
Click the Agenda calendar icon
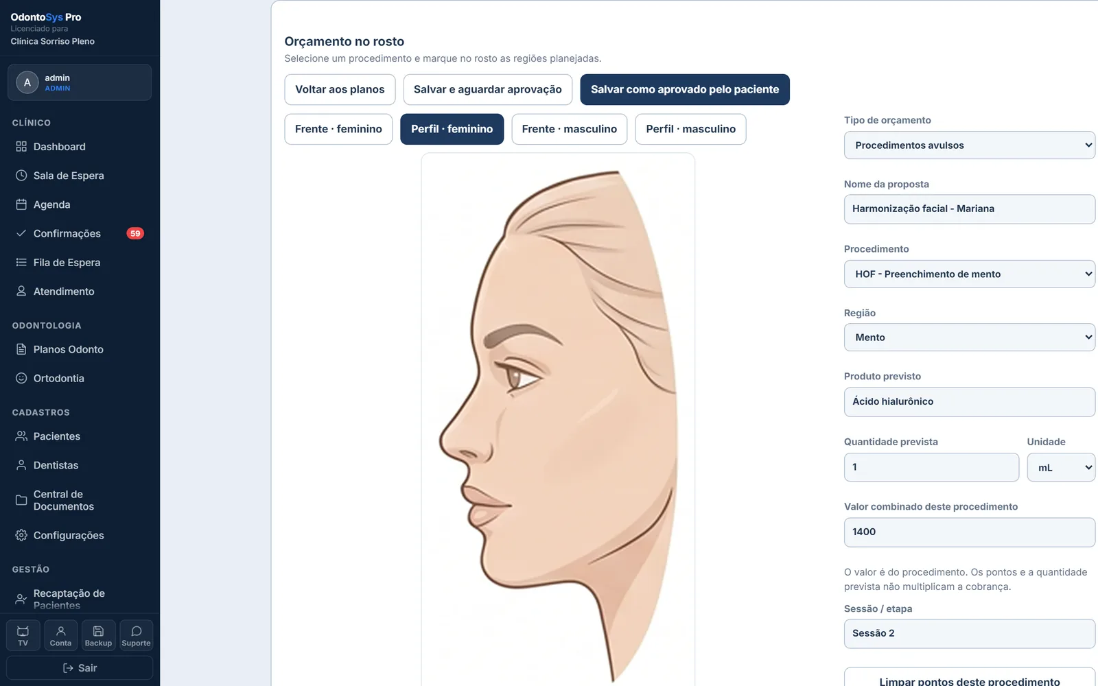click(21, 204)
